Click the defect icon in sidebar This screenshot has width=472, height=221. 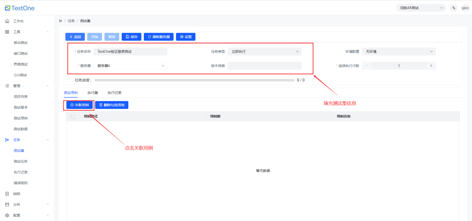click(7, 194)
